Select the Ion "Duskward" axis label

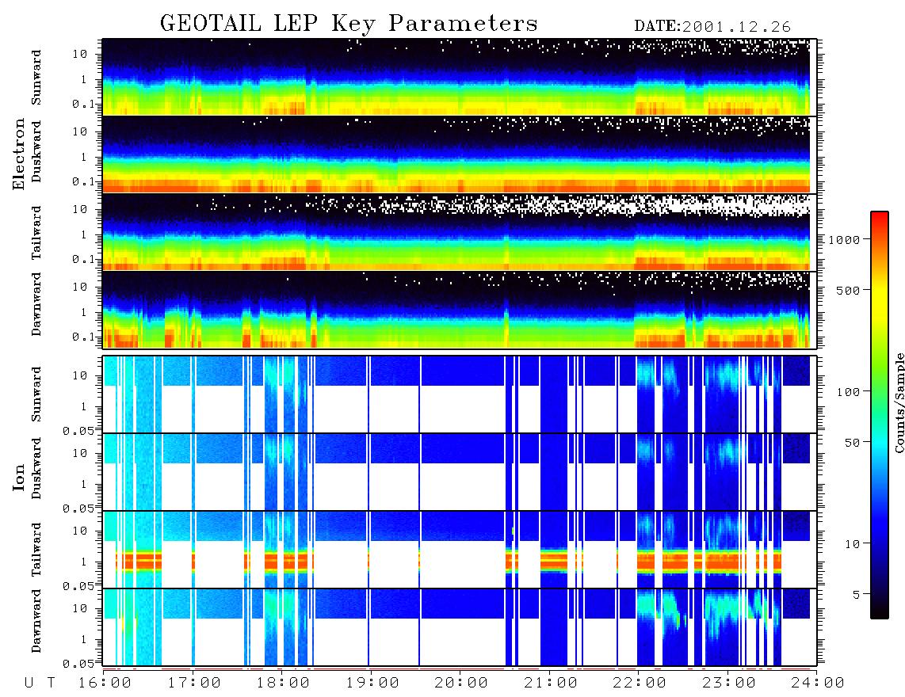[36, 469]
